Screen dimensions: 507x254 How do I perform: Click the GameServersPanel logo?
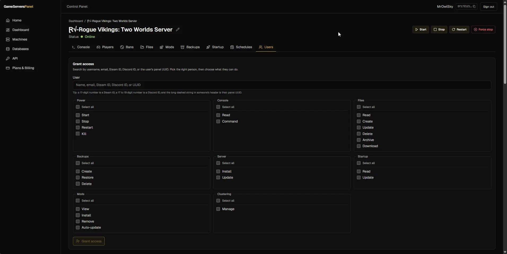[19, 7]
